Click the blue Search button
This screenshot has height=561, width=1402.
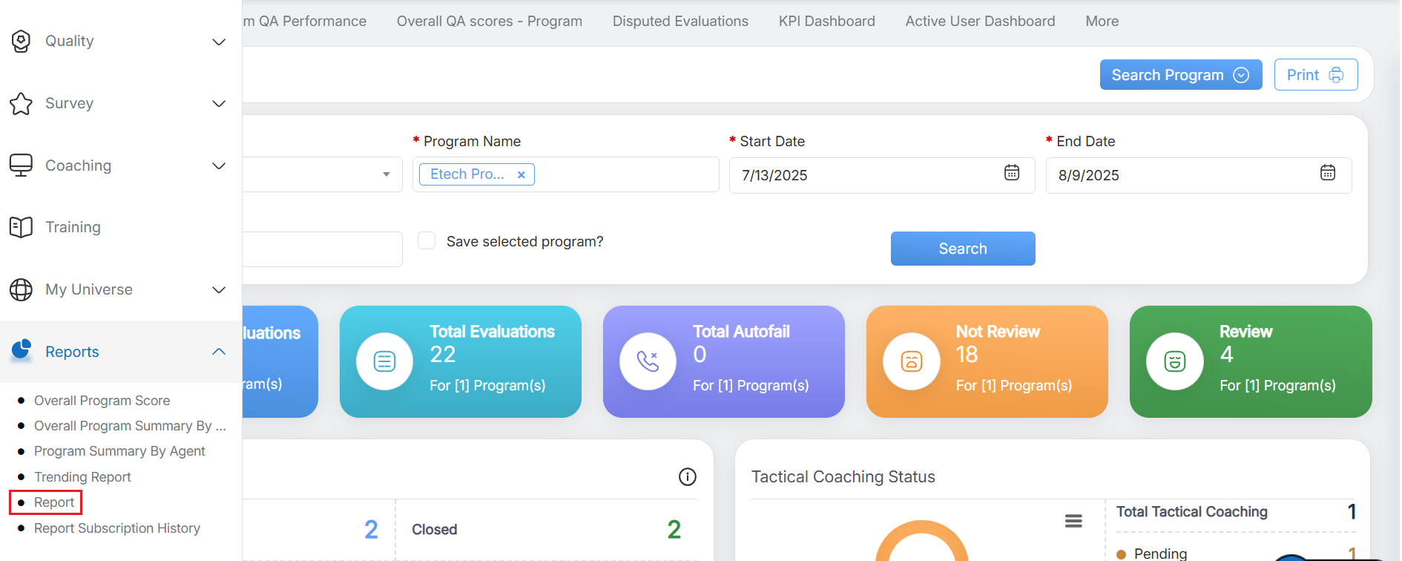[962, 249]
